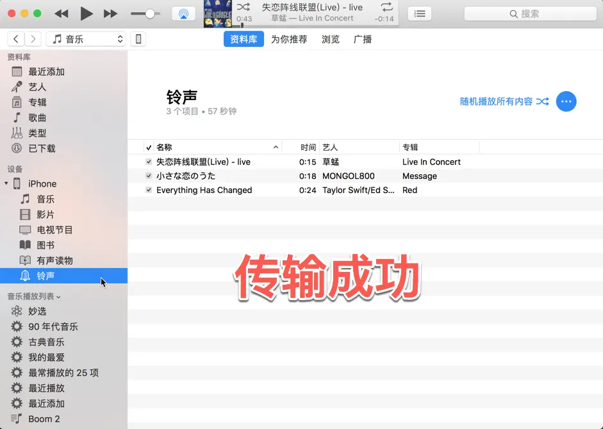The height and width of the screenshot is (429, 603).
Task: Uncheck Everything Has Changed checkbox
Action: [x=149, y=190]
